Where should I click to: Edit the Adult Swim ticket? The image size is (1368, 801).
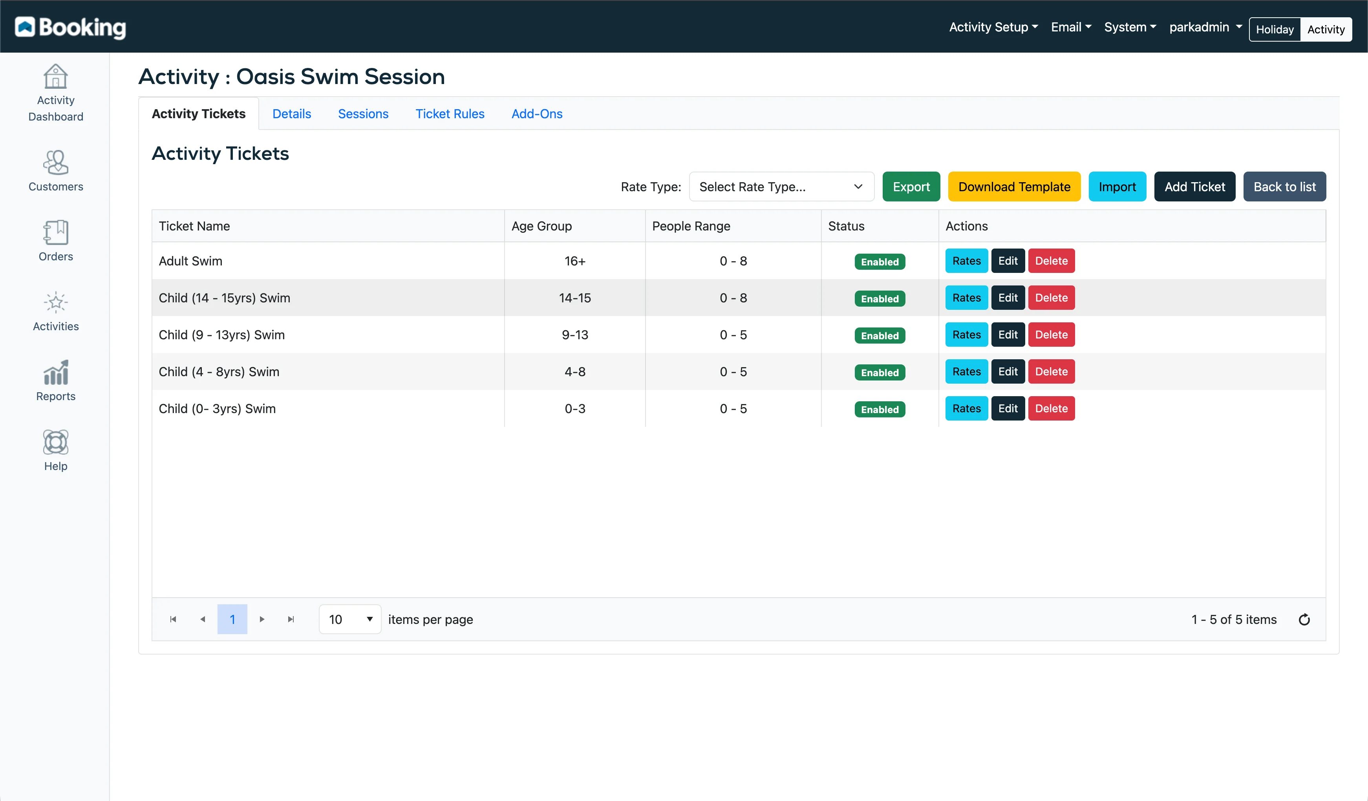coord(1008,261)
